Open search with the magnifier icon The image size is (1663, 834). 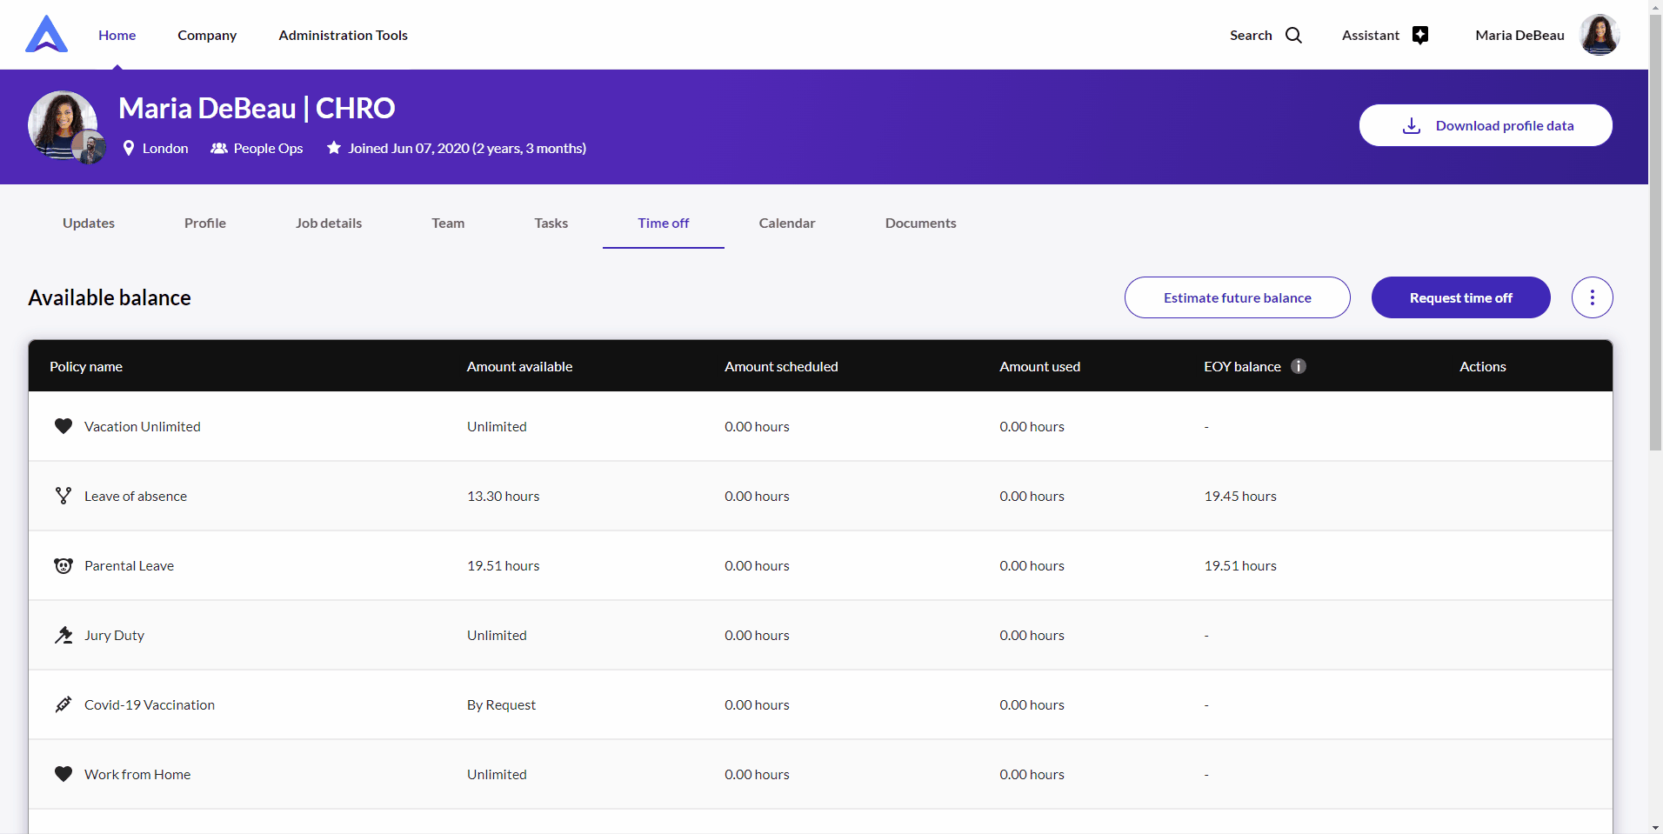[1293, 35]
